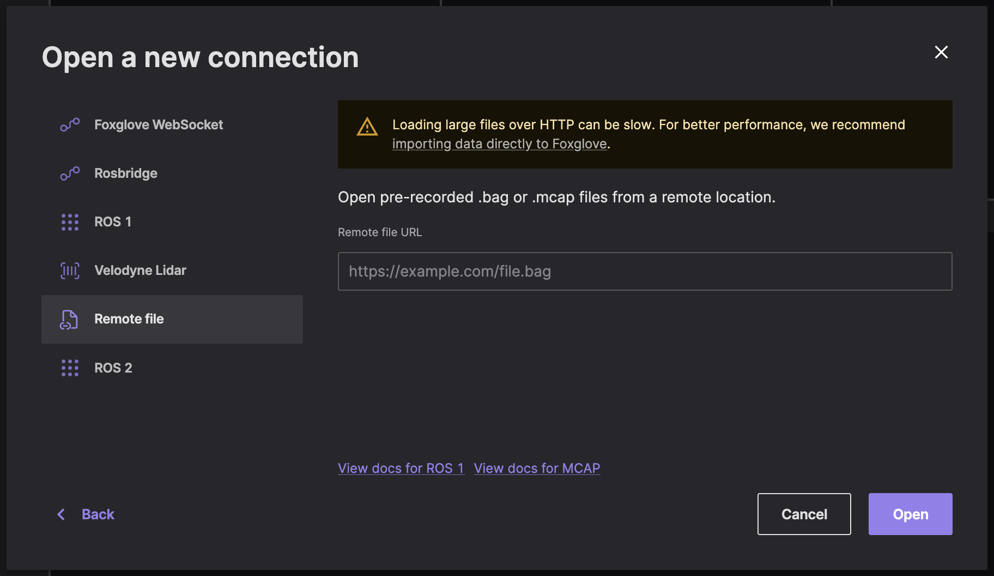Follow the View docs for MCAP link
Image resolution: width=994 pixels, height=576 pixels.
(x=537, y=469)
